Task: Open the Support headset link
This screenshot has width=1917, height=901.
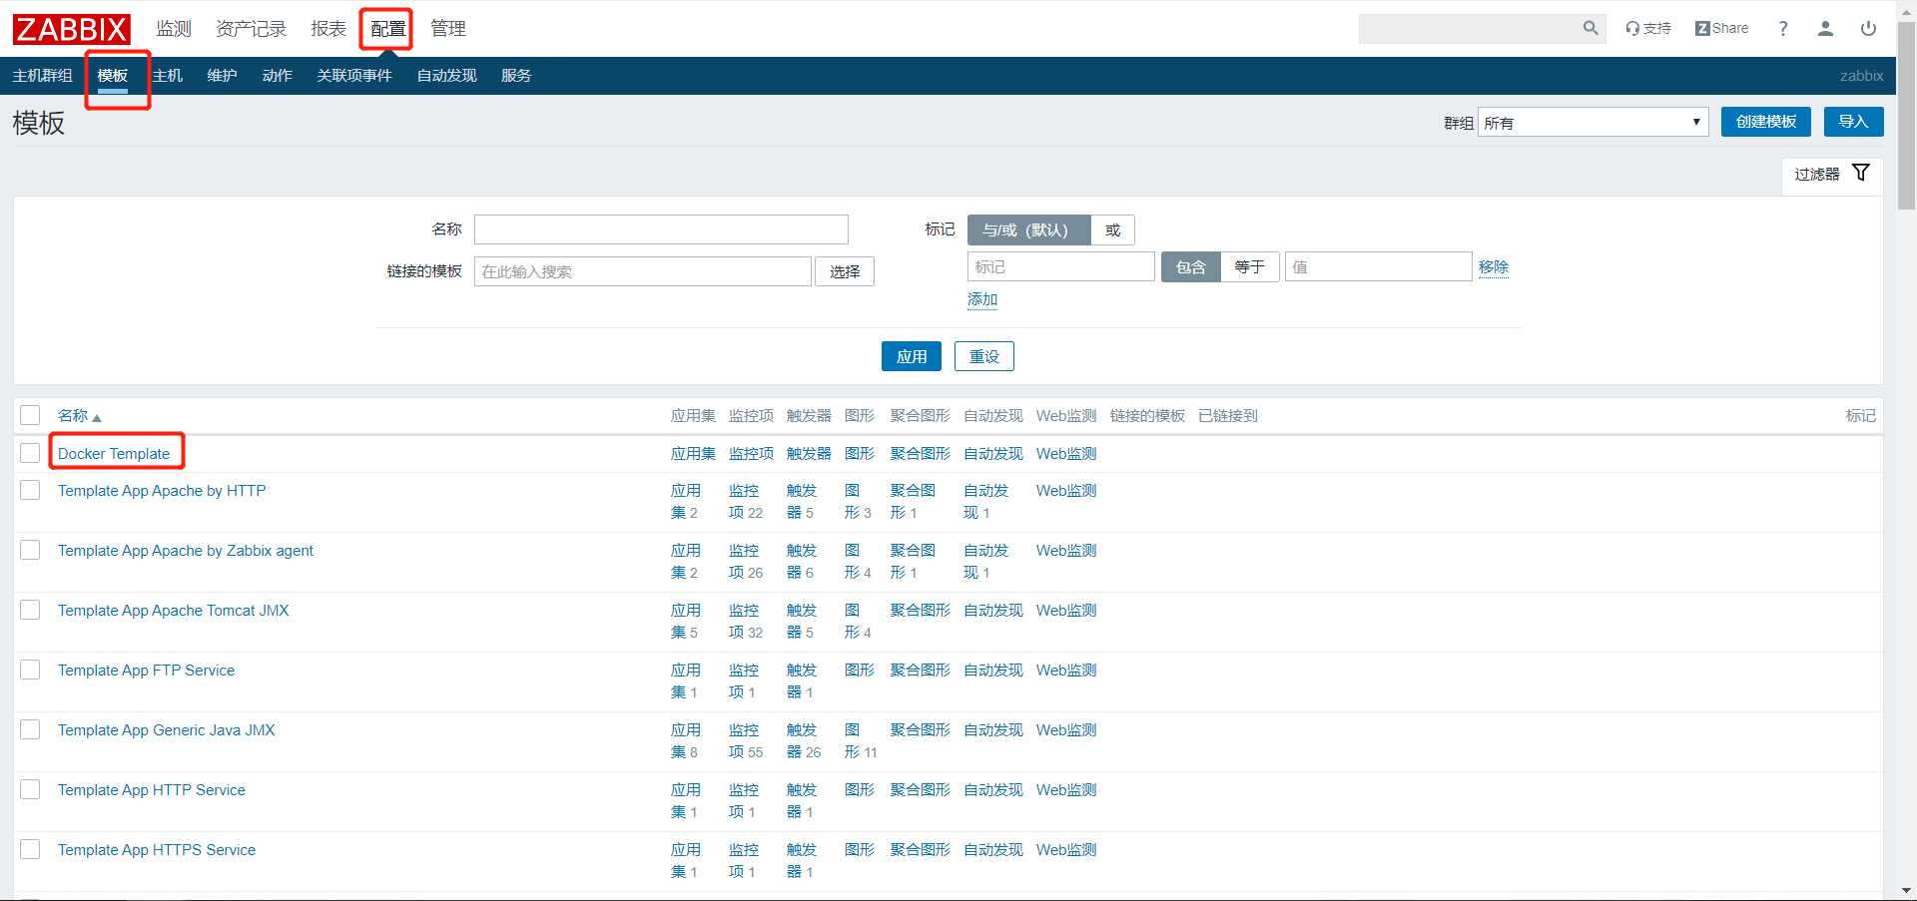Action: coord(1648,28)
